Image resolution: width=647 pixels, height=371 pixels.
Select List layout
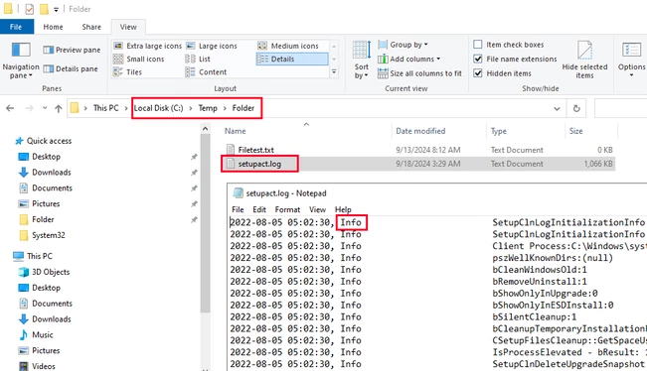coord(198,59)
